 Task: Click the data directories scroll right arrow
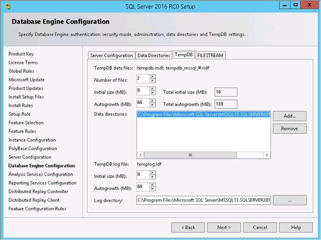[267, 155]
